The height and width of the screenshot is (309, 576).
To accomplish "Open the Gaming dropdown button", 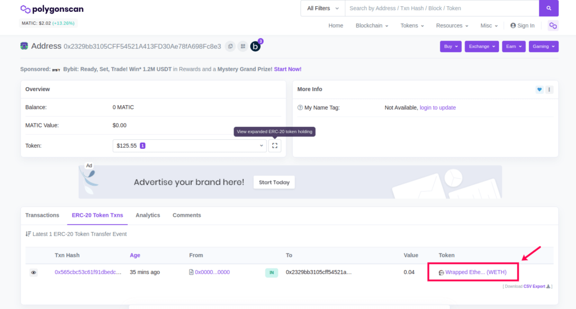I will tap(544, 46).
